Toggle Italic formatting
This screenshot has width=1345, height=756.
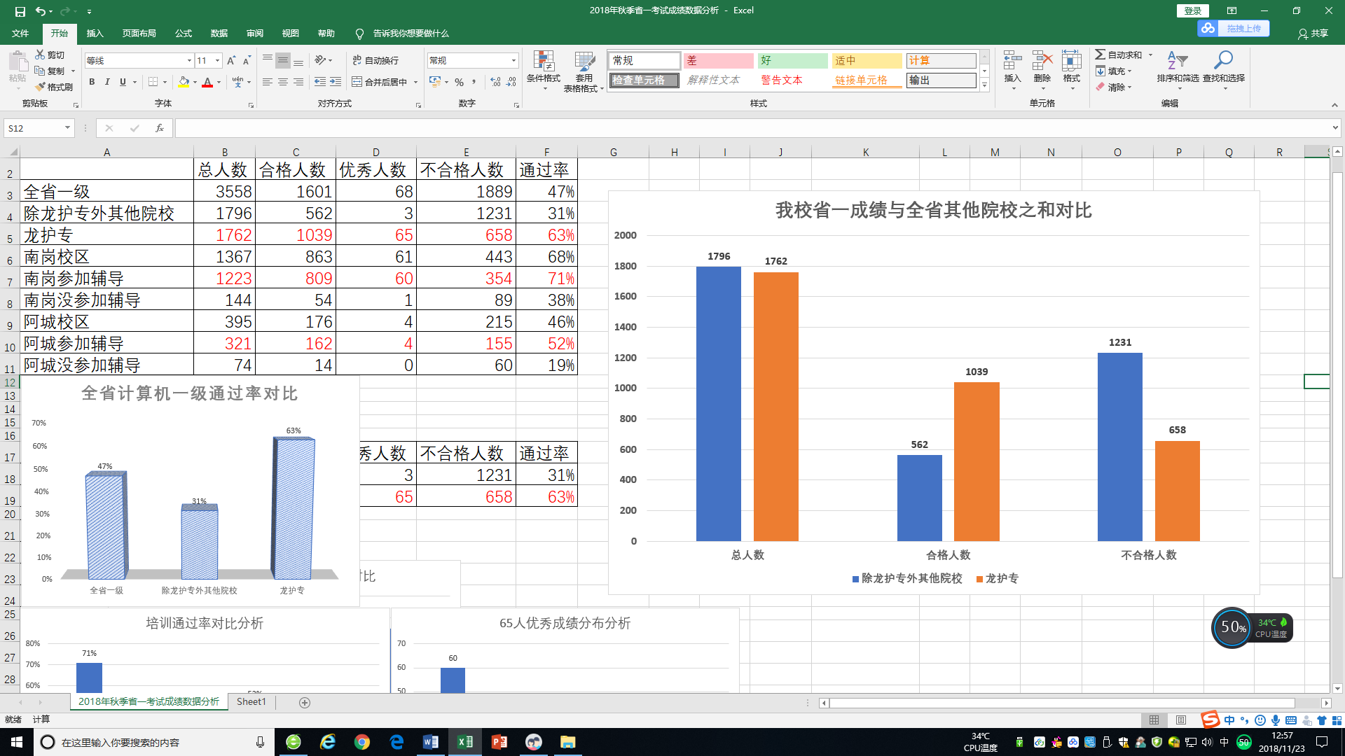tap(107, 82)
